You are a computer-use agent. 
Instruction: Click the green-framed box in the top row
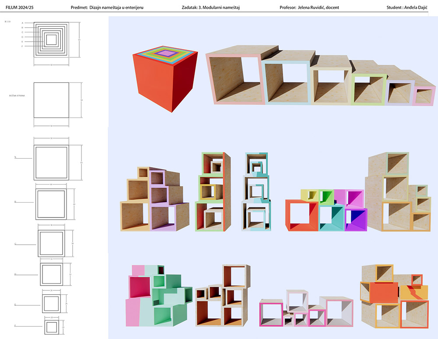[369, 90]
